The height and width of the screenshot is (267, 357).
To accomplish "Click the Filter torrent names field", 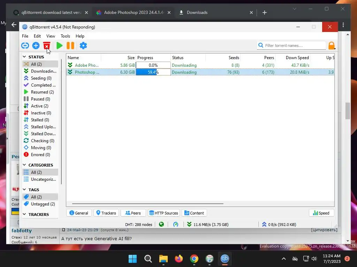I will point(291,46).
